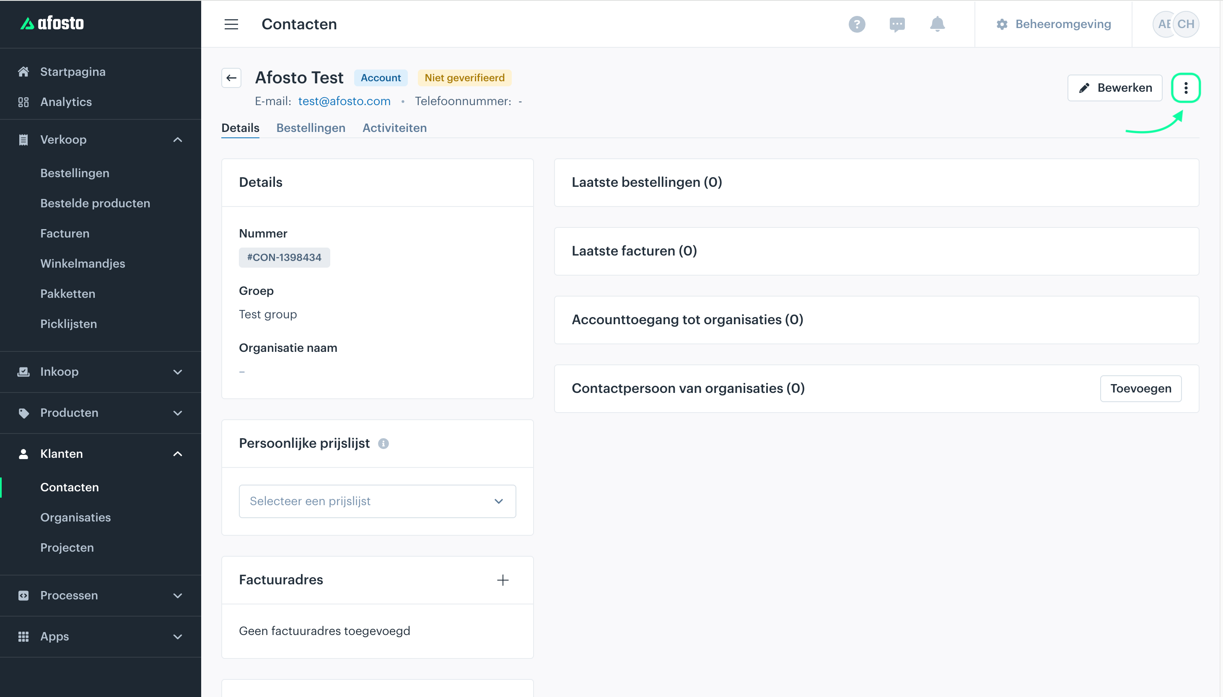1223x697 pixels.
Task: Click the Apps grid icon
Action: coord(23,637)
